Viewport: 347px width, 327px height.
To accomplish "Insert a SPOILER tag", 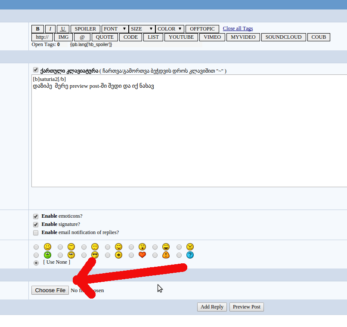I will pyautogui.click(x=85, y=29).
